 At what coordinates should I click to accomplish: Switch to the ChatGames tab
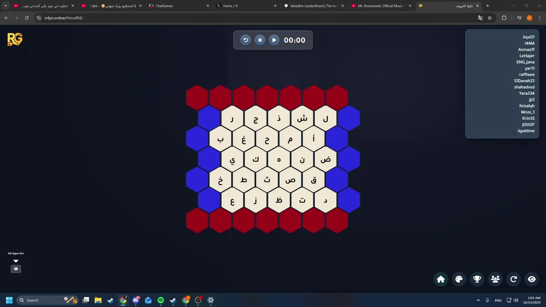[179, 6]
